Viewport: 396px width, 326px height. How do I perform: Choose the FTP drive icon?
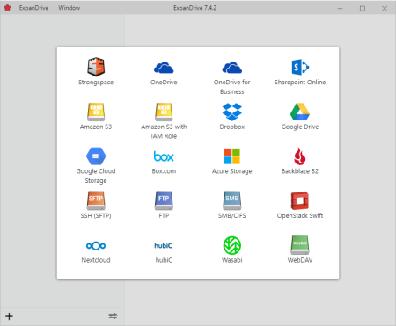coord(164,200)
